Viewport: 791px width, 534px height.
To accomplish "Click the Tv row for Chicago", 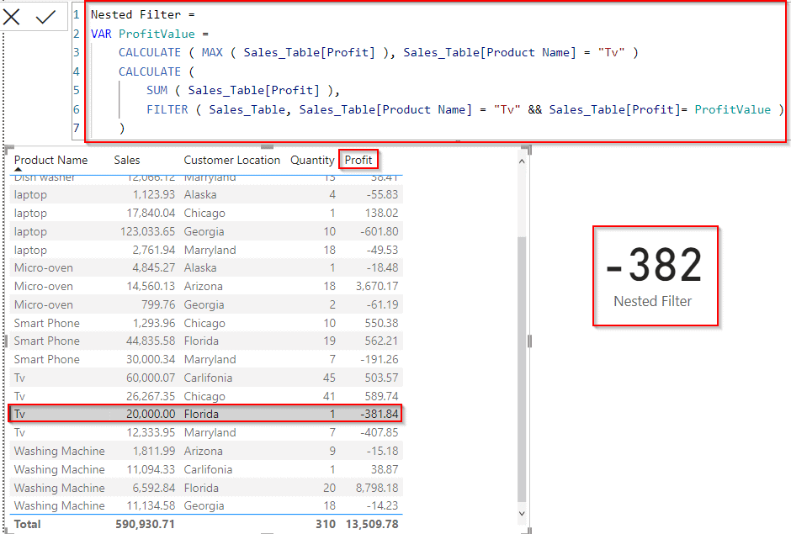I will coord(206,396).
